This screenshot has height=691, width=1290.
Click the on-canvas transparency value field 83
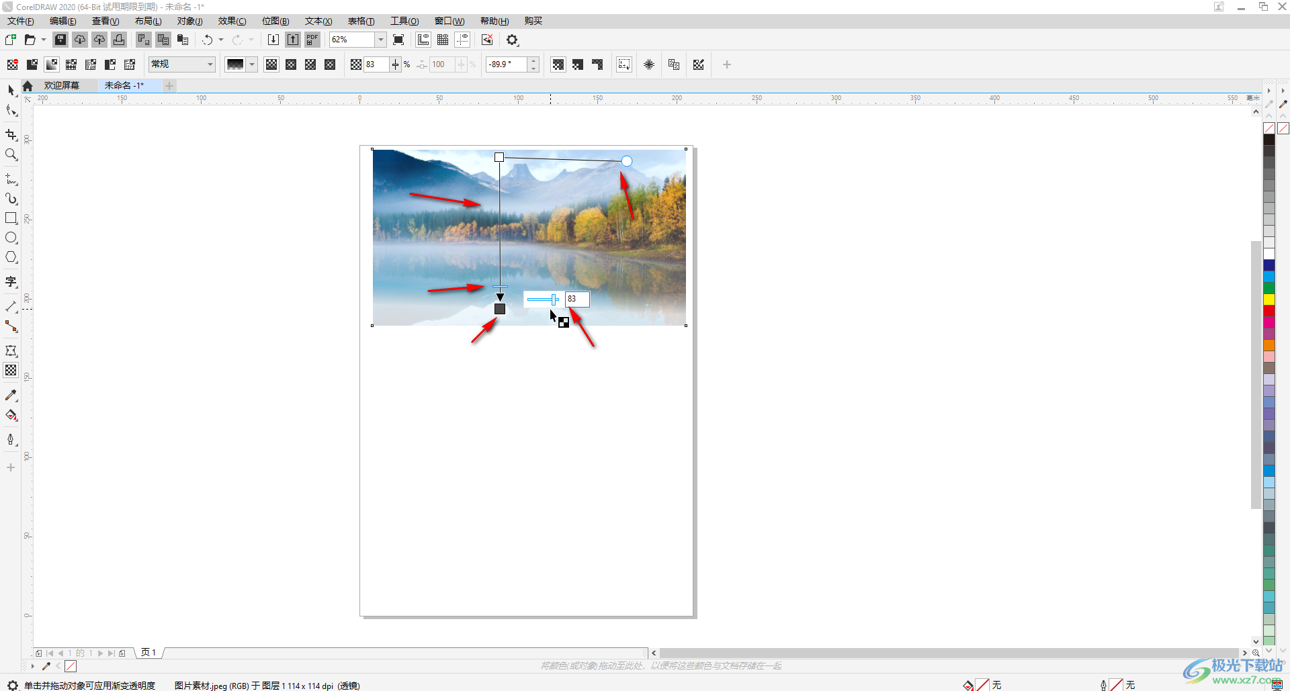tap(577, 299)
